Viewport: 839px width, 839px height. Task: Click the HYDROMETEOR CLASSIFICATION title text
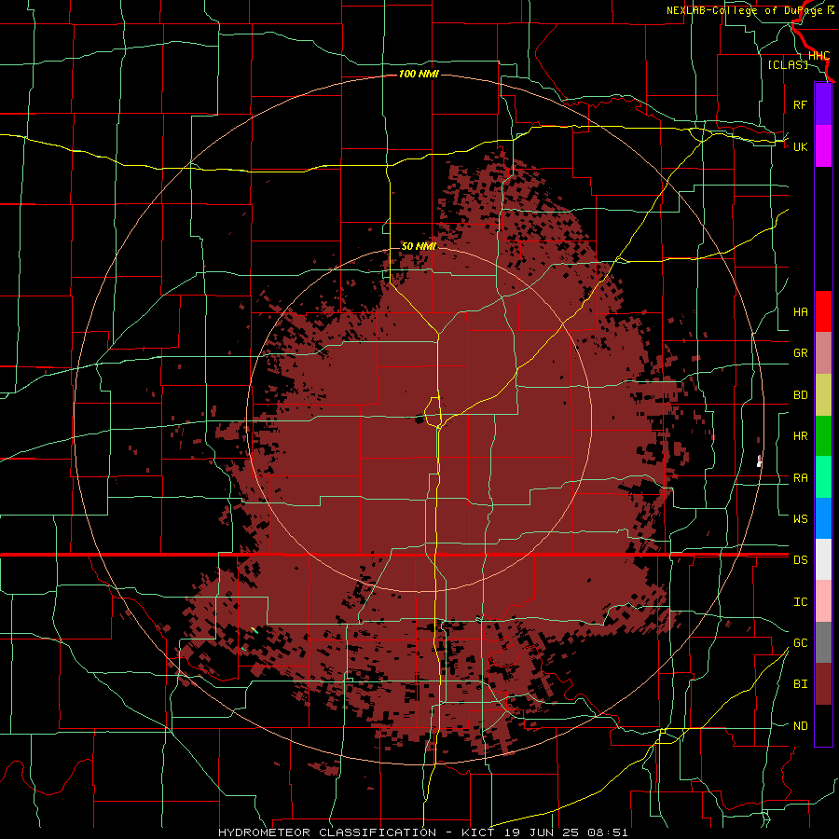[x=327, y=832]
